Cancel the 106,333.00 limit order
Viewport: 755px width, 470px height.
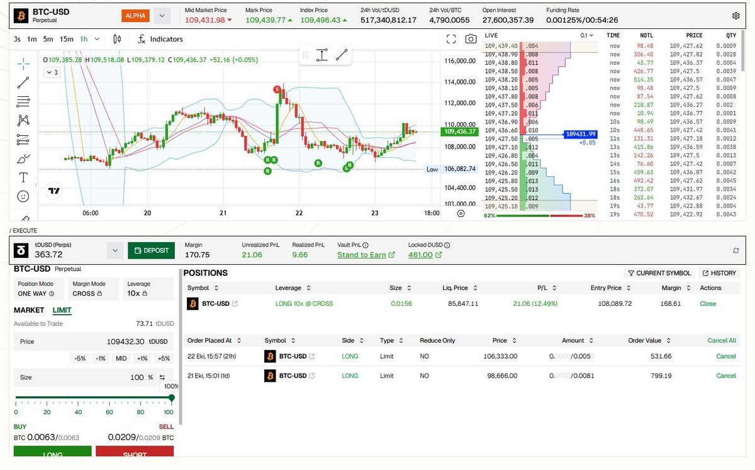(726, 357)
